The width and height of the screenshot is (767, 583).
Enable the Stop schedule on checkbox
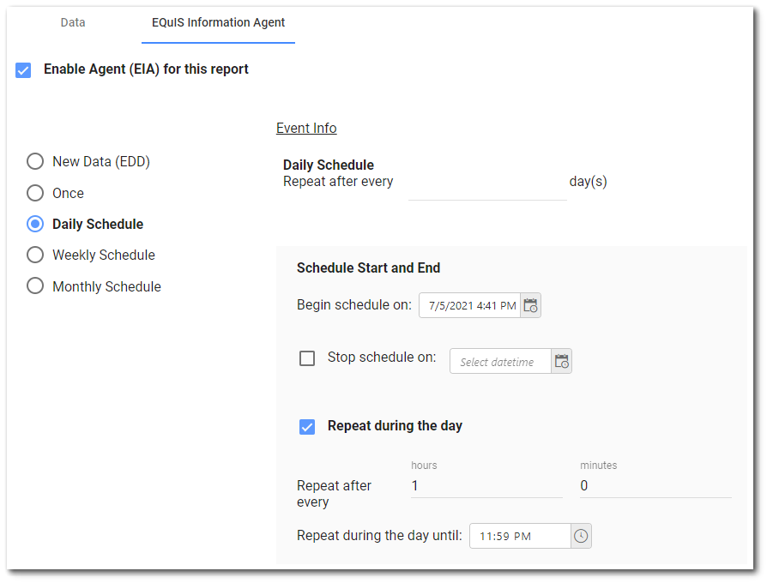tap(307, 358)
